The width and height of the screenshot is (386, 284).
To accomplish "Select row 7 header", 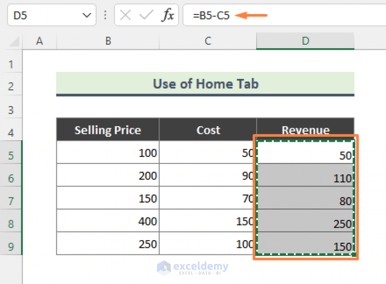I will coord(11,198).
